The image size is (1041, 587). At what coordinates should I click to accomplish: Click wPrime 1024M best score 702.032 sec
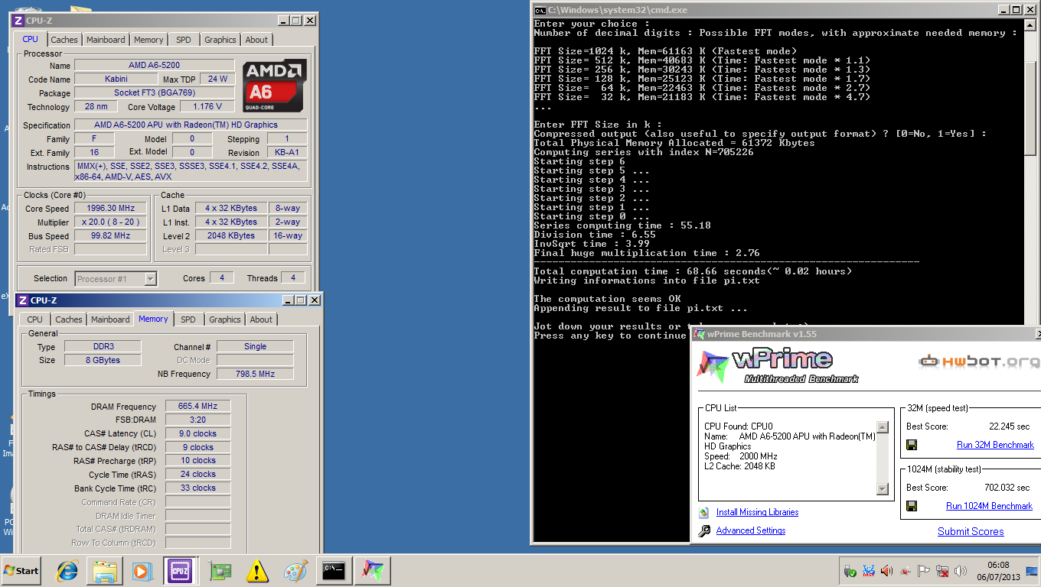click(1007, 488)
